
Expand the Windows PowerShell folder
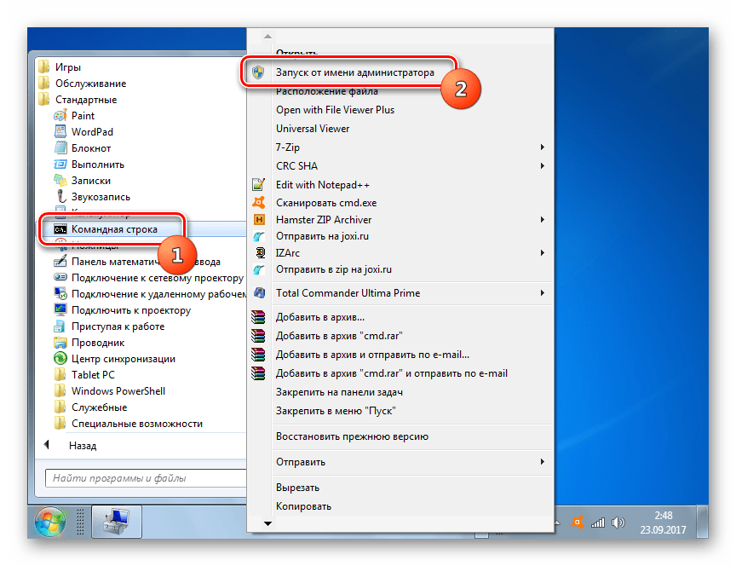pyautogui.click(x=110, y=390)
